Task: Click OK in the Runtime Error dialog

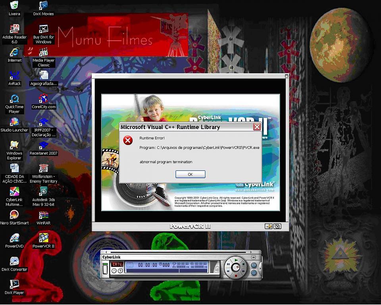Action: (190, 174)
